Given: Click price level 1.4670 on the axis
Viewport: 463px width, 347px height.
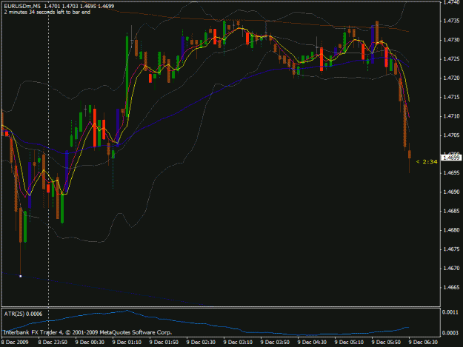Looking at the screenshot, I should pos(451,269).
